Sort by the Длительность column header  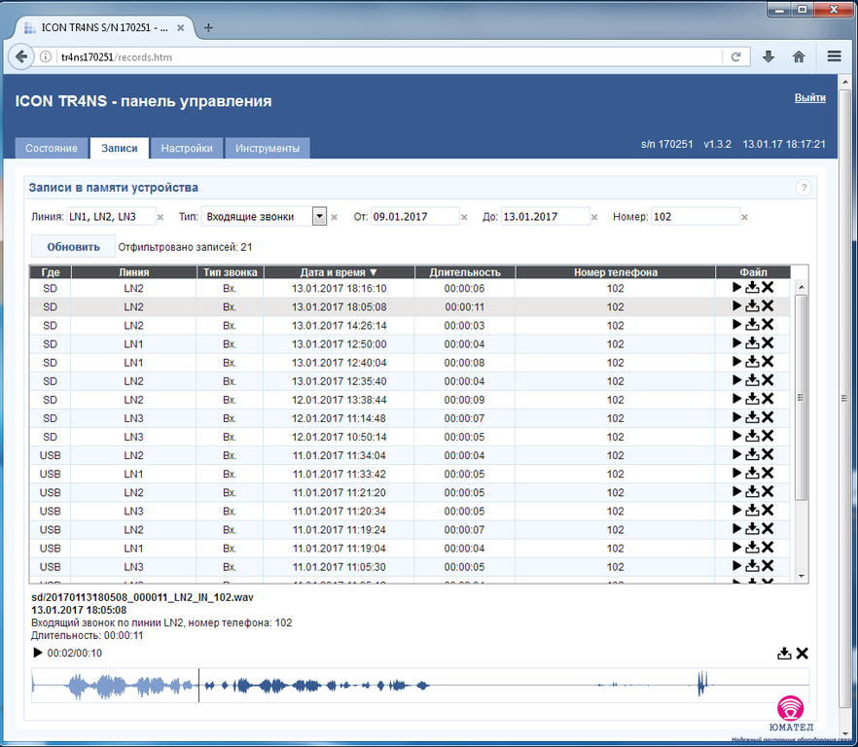(x=465, y=272)
